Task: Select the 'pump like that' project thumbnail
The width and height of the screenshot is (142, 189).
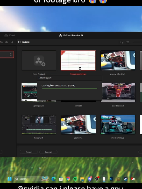Action: coord(118,60)
